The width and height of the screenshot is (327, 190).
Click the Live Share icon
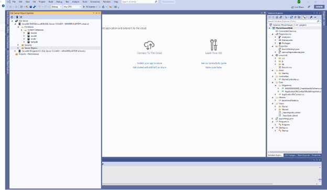pos(292,7)
